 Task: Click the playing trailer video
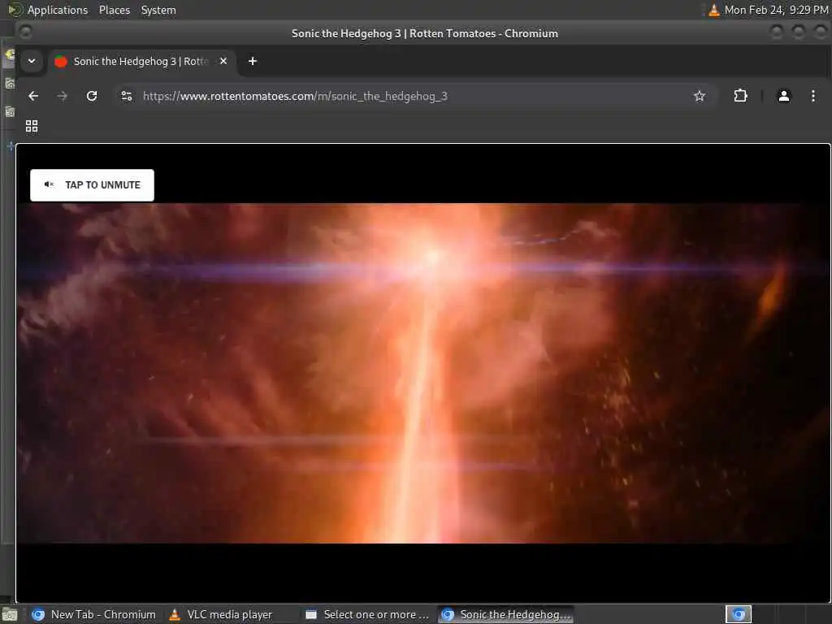click(422, 373)
